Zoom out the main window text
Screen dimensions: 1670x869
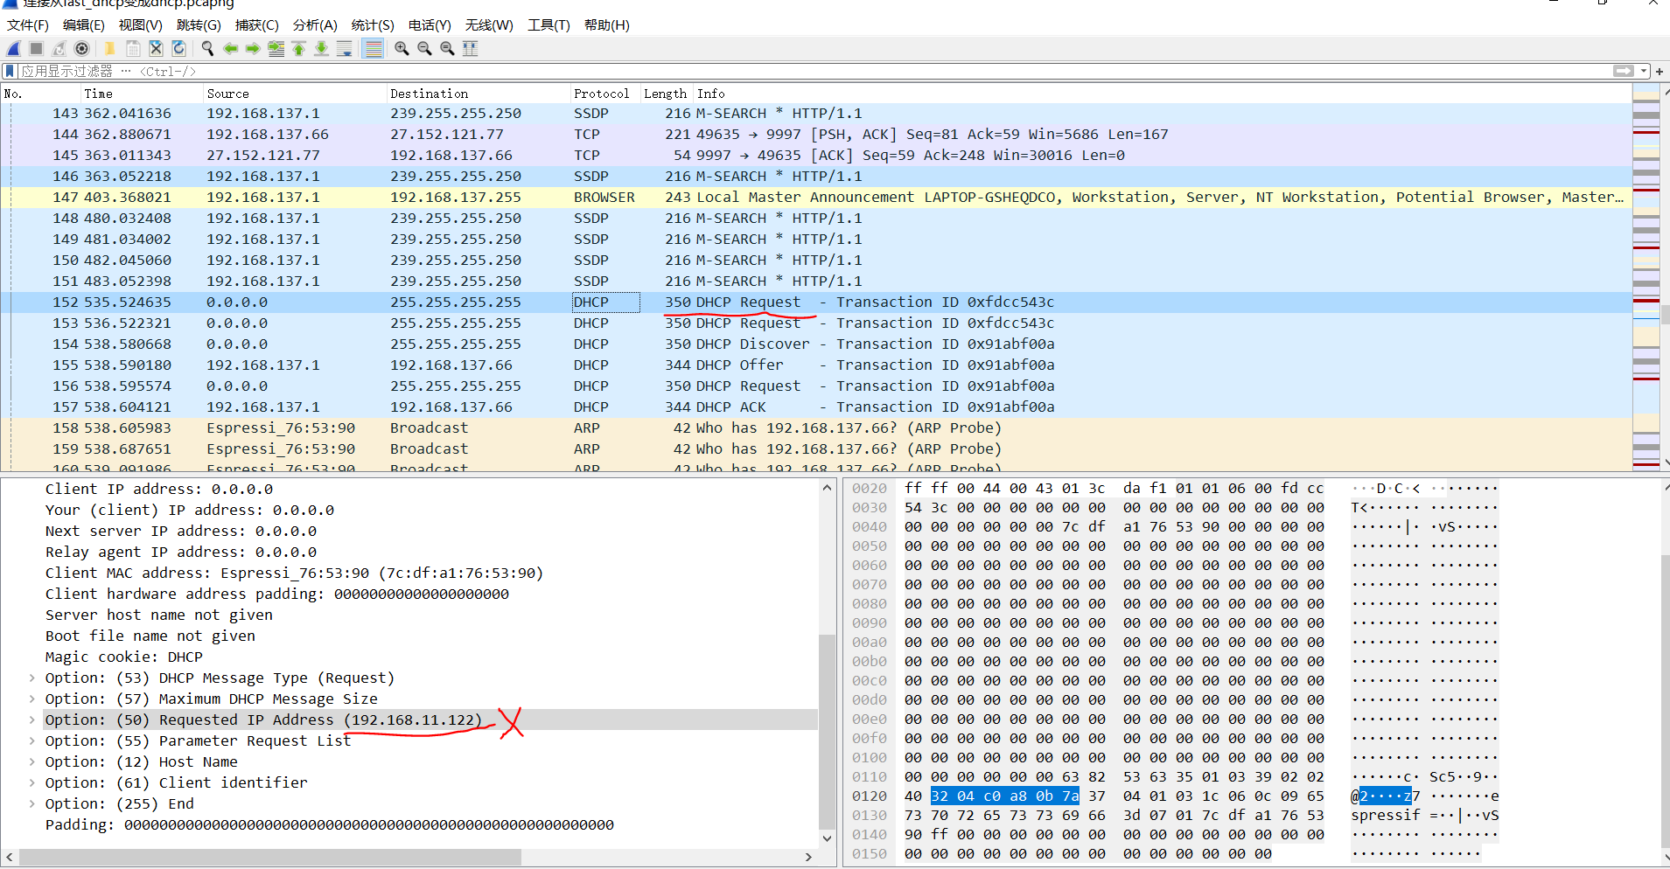pyautogui.click(x=424, y=49)
